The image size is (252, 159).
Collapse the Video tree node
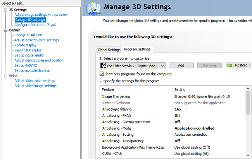[x=6, y=76]
